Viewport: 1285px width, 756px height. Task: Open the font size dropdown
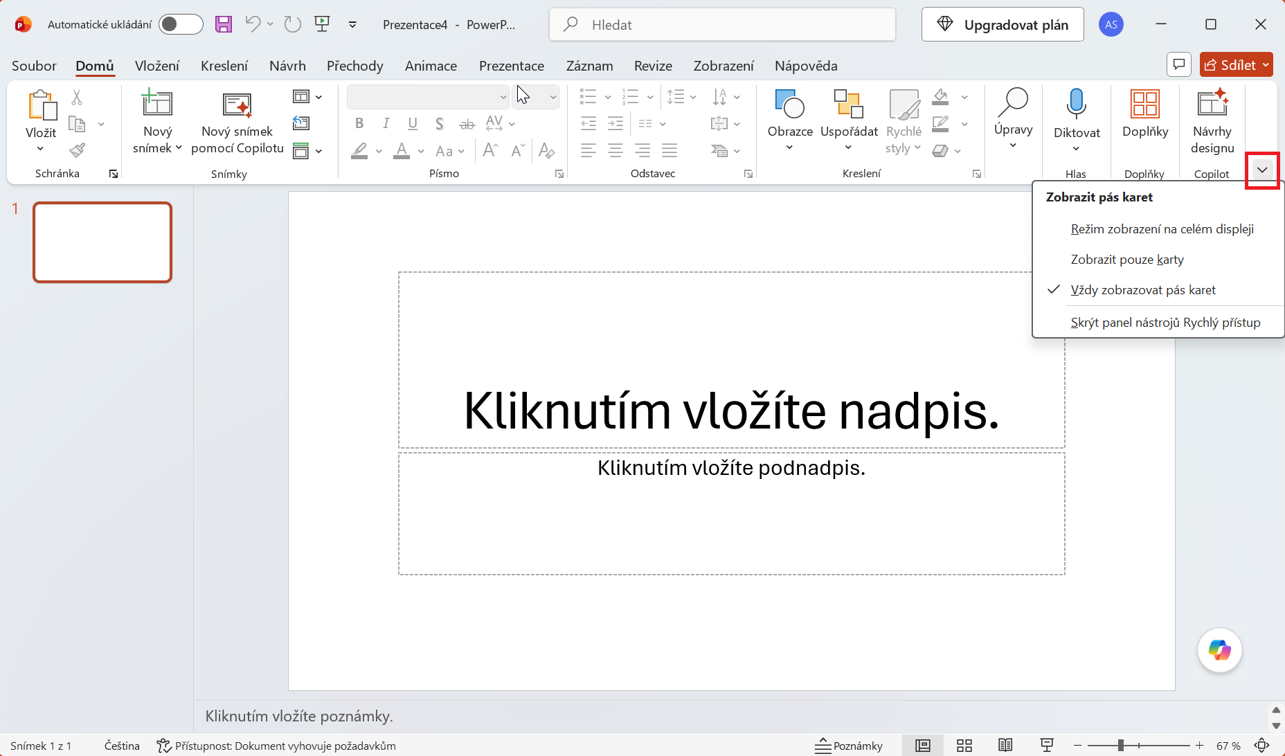coord(552,97)
